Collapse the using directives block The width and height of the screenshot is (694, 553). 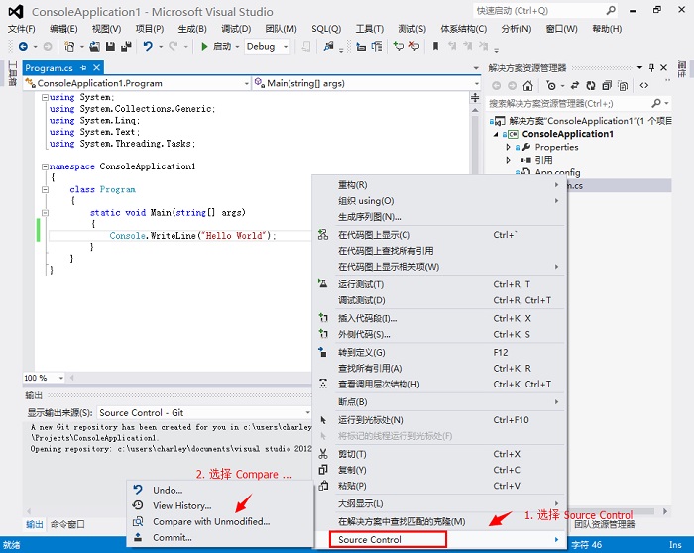coord(45,97)
